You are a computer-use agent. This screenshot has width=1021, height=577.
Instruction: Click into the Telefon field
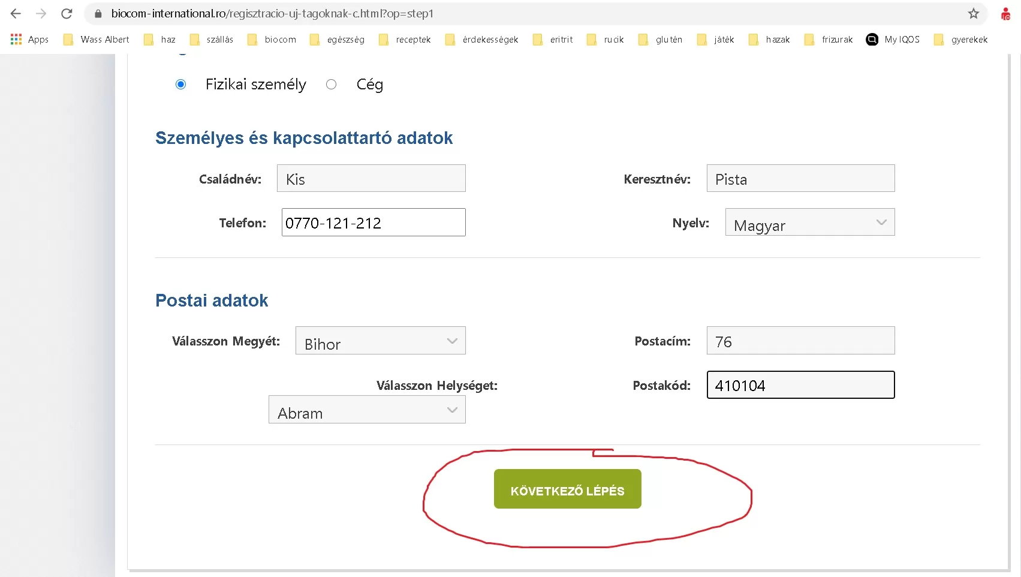pyautogui.click(x=374, y=222)
